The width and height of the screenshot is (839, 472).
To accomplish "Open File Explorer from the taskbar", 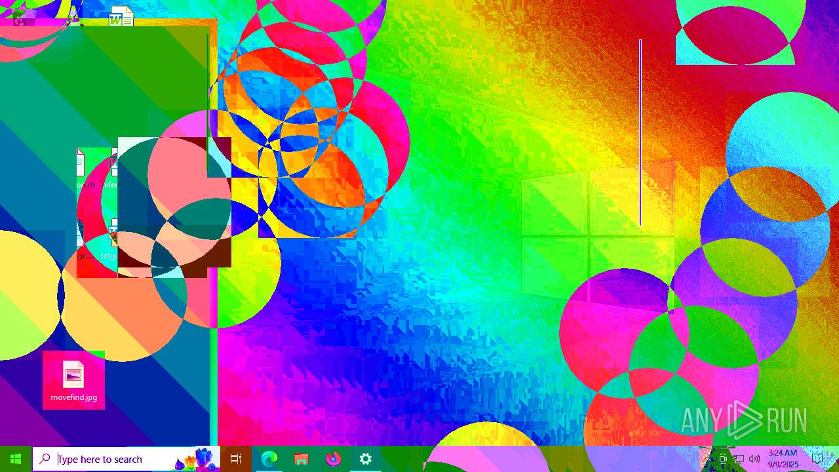I will [x=301, y=459].
